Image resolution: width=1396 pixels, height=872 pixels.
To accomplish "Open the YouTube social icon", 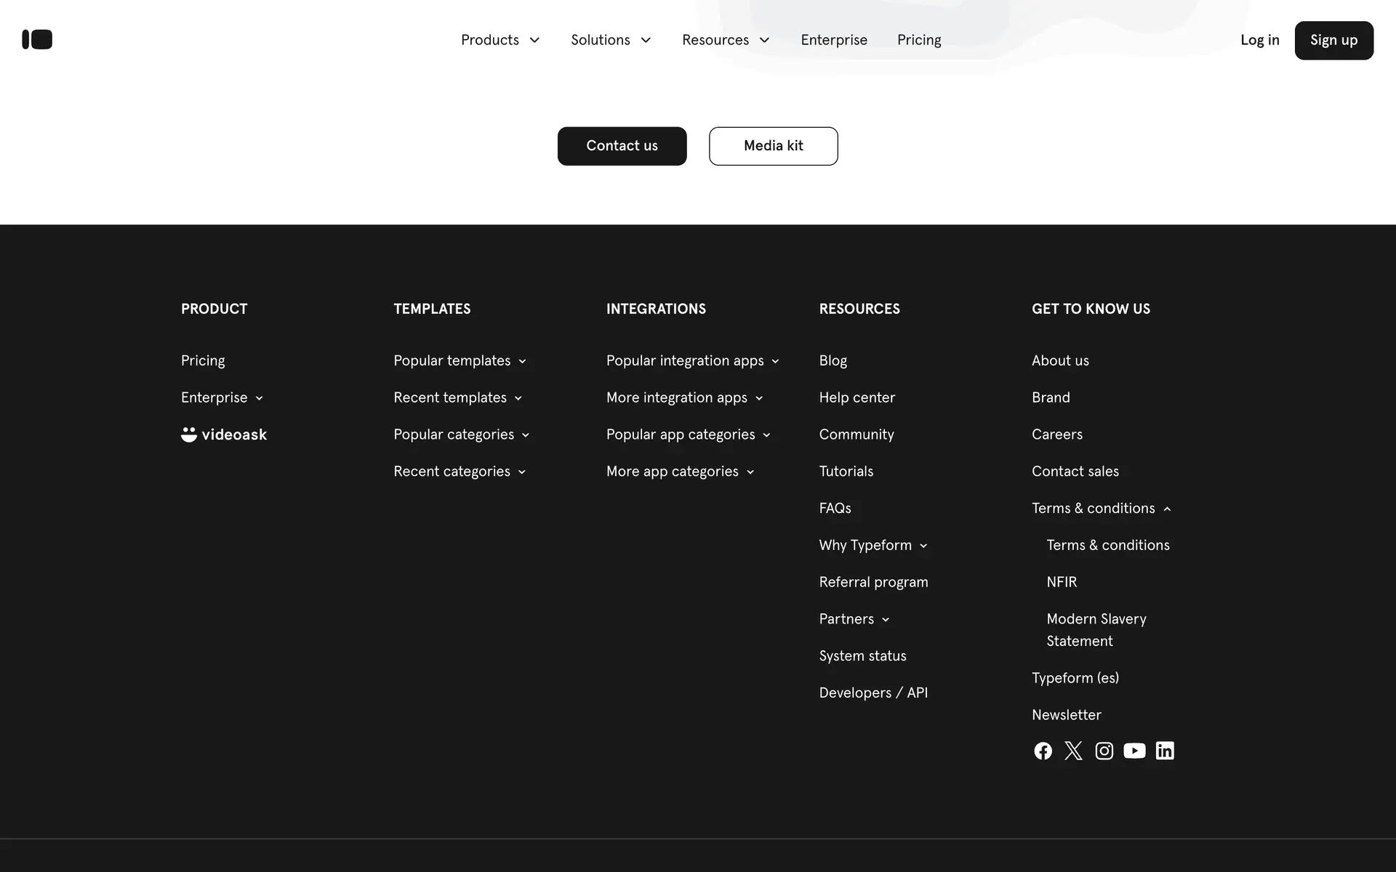I will [1134, 751].
